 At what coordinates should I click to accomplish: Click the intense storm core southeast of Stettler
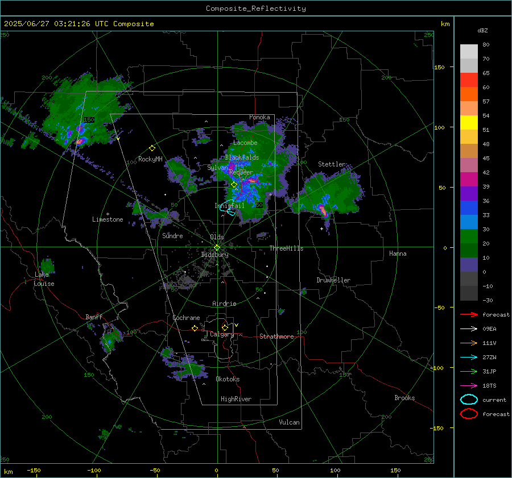pyautogui.click(x=323, y=210)
